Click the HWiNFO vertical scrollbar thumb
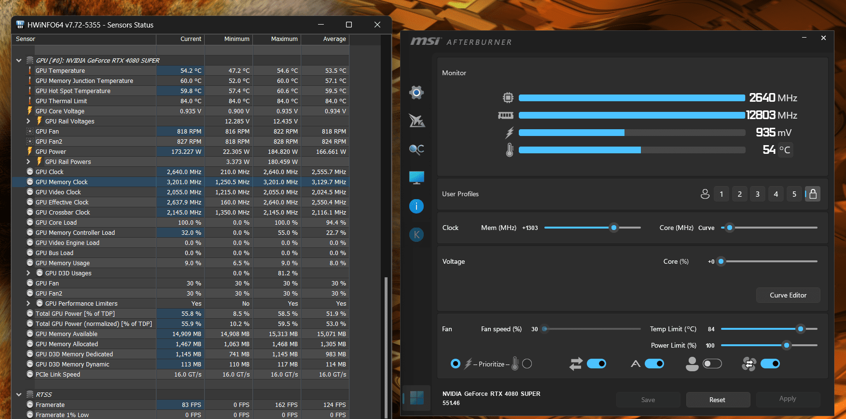846x419 pixels. [x=386, y=347]
